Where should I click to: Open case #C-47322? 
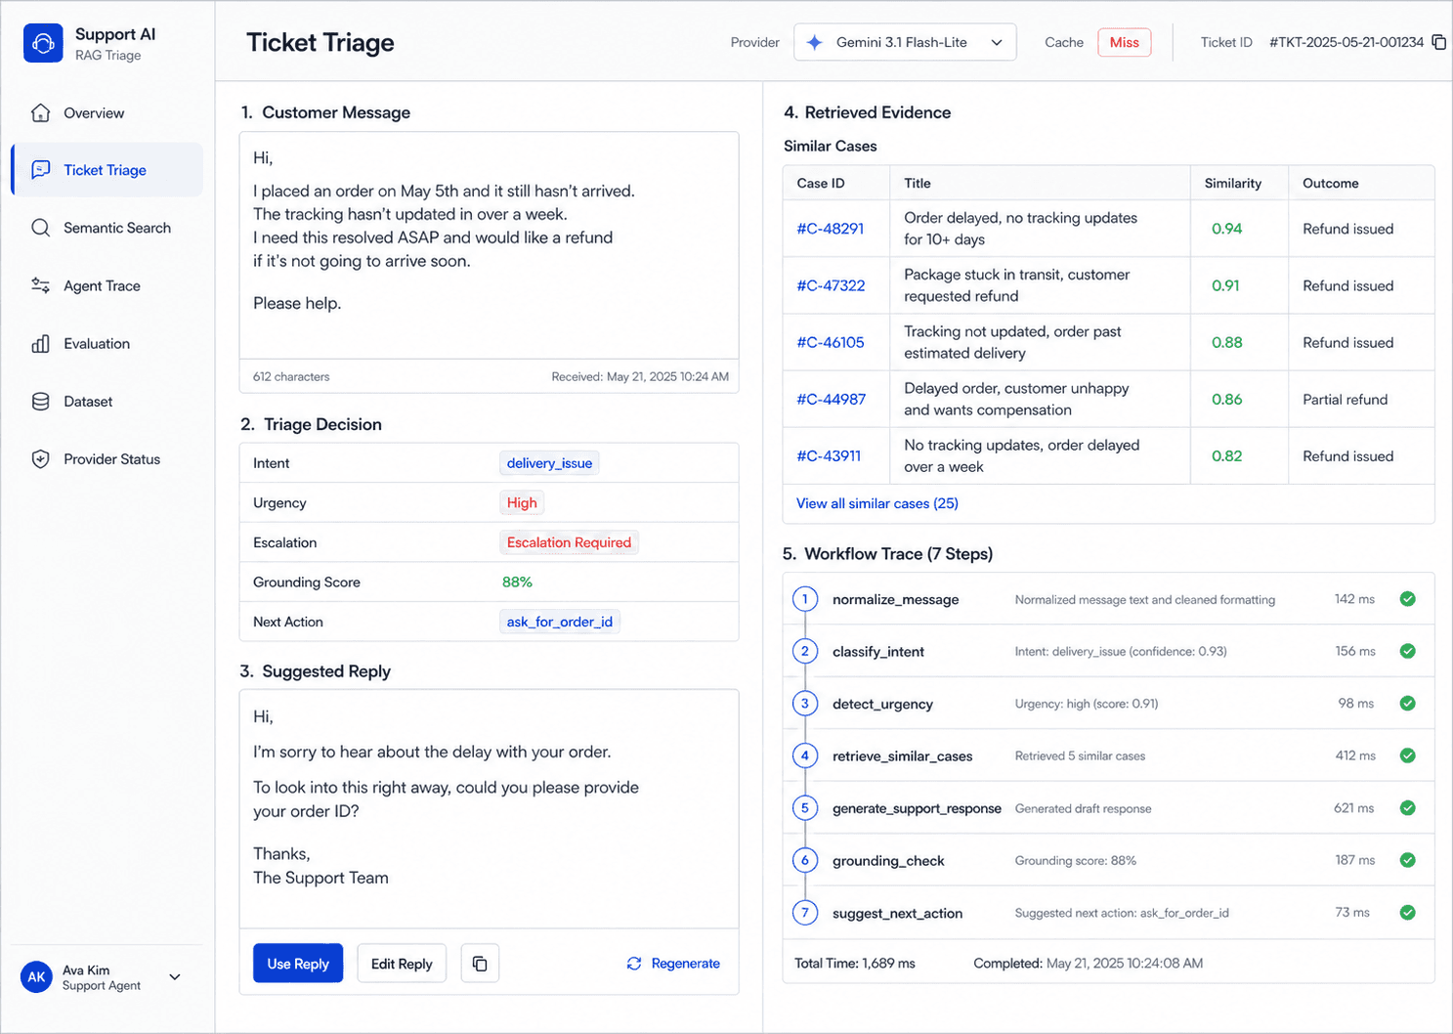pyautogui.click(x=831, y=285)
